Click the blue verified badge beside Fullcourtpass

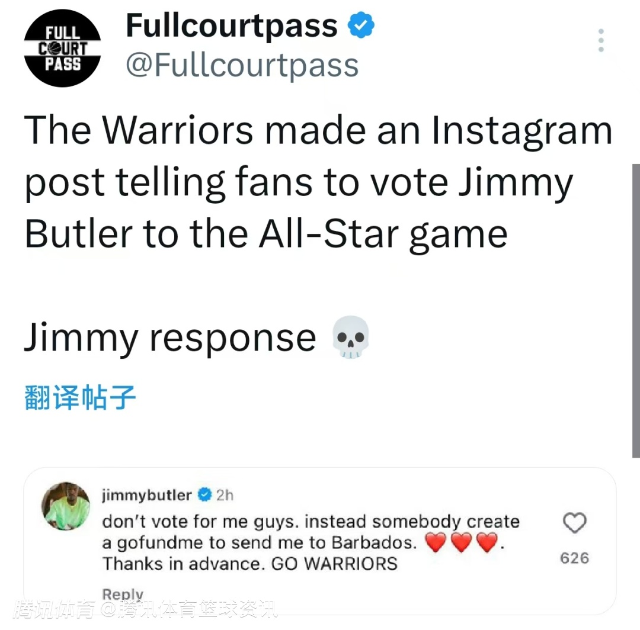click(361, 25)
